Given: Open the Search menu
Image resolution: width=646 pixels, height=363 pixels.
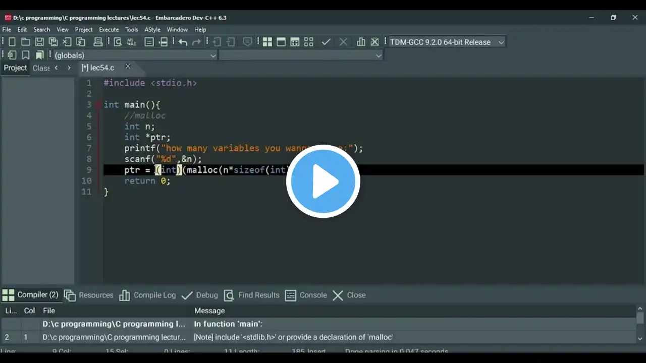Looking at the screenshot, I should 42,30.
